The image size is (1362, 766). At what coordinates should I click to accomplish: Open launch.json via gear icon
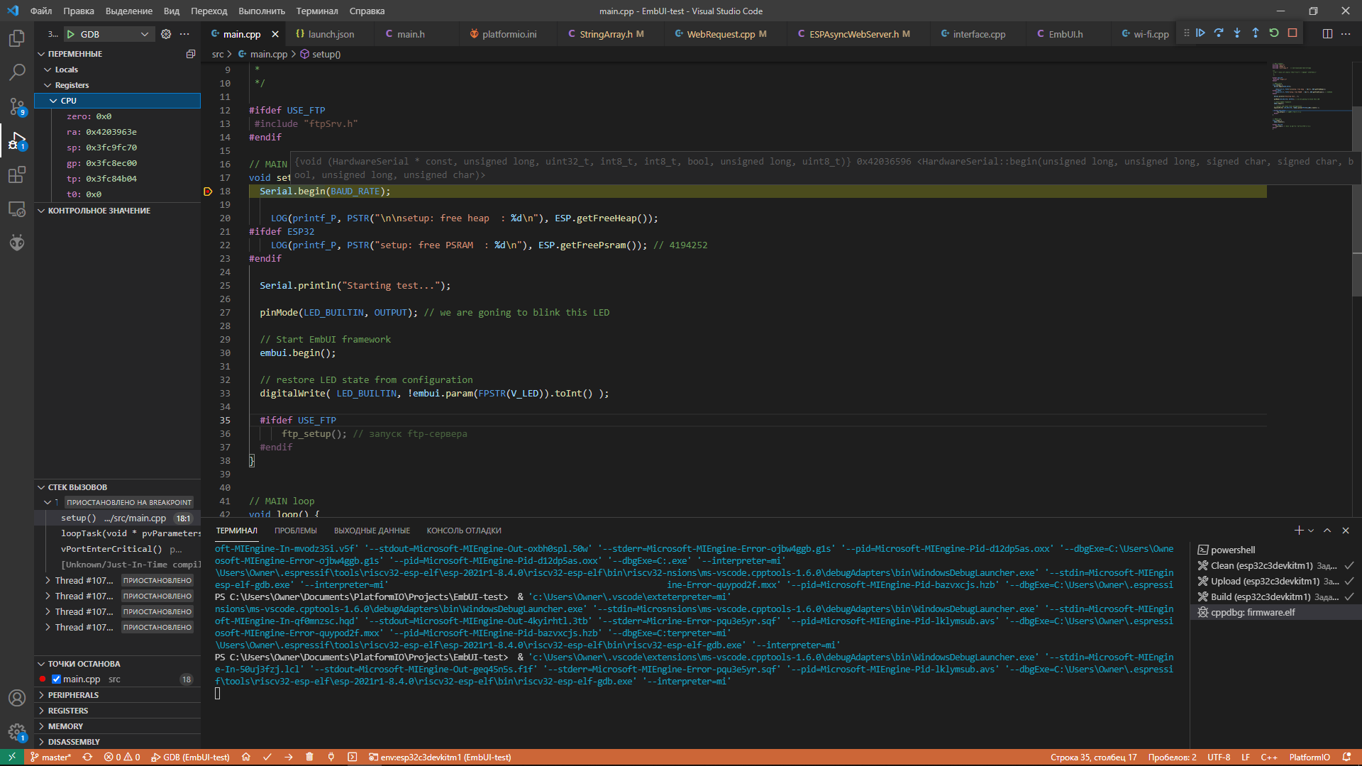tap(166, 34)
